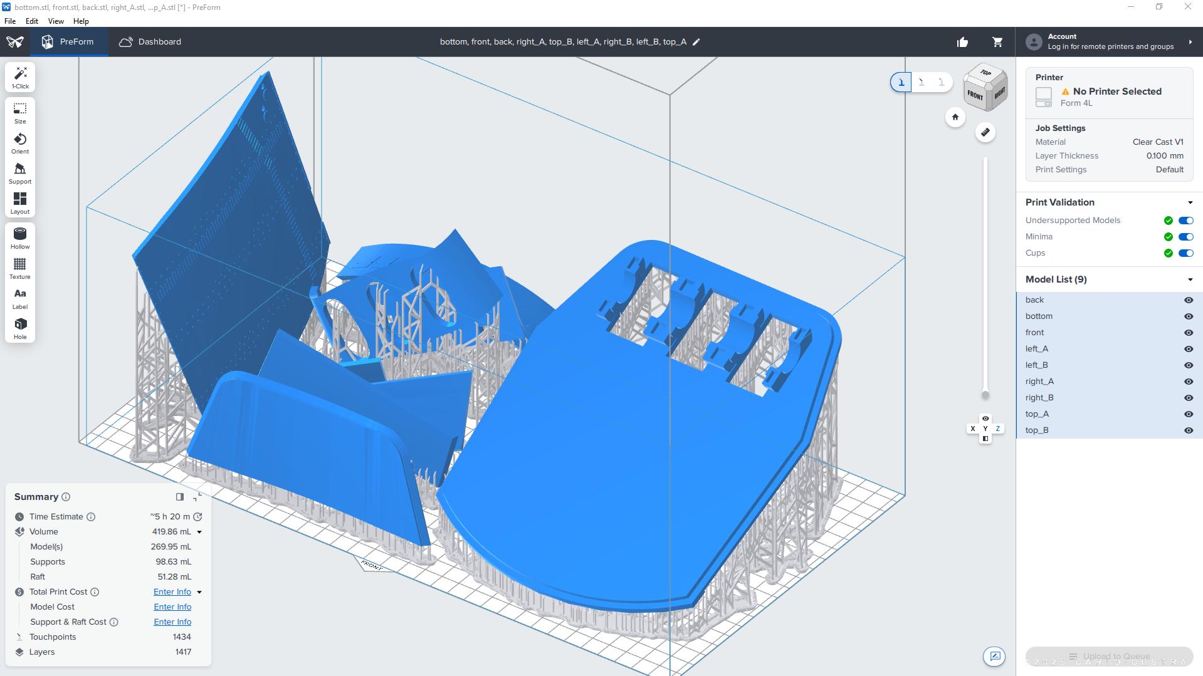Collapse the Model List section

click(x=1190, y=279)
